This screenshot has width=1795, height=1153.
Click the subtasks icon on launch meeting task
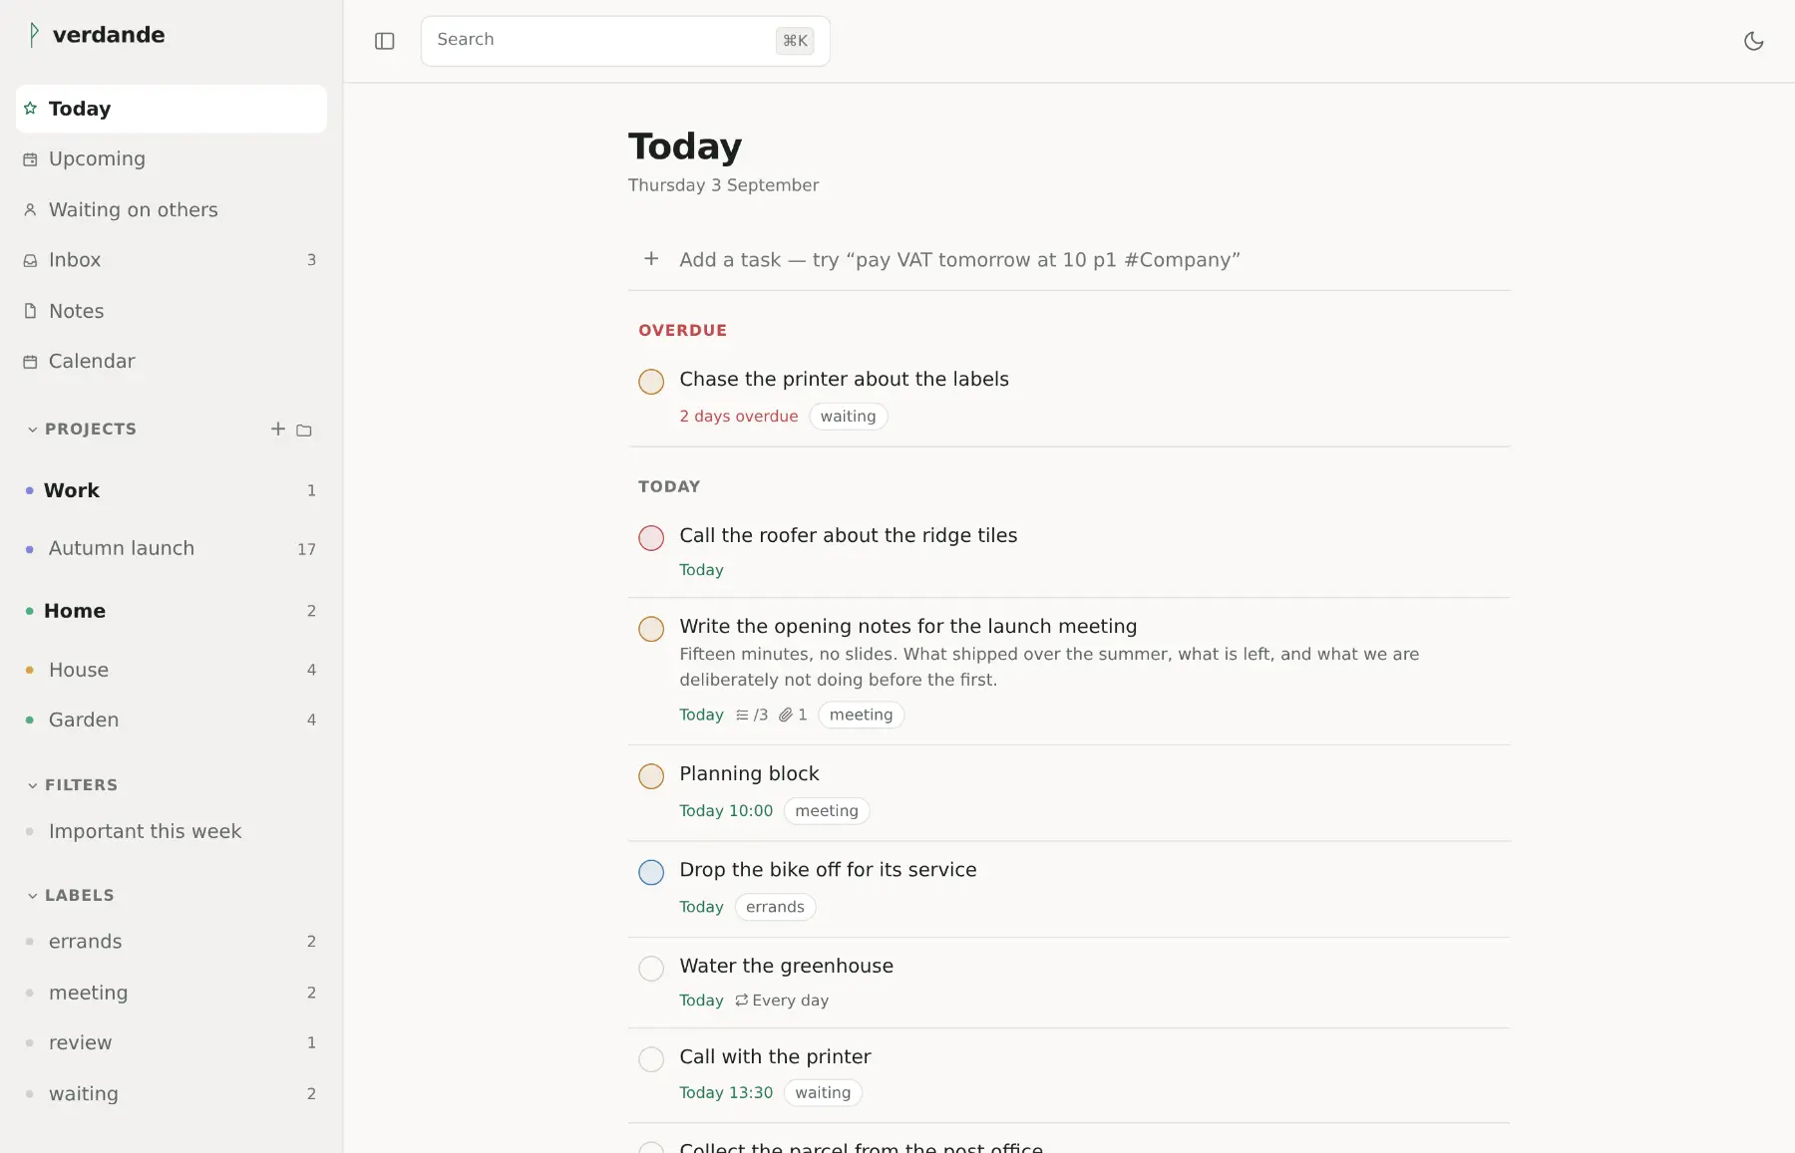(742, 715)
